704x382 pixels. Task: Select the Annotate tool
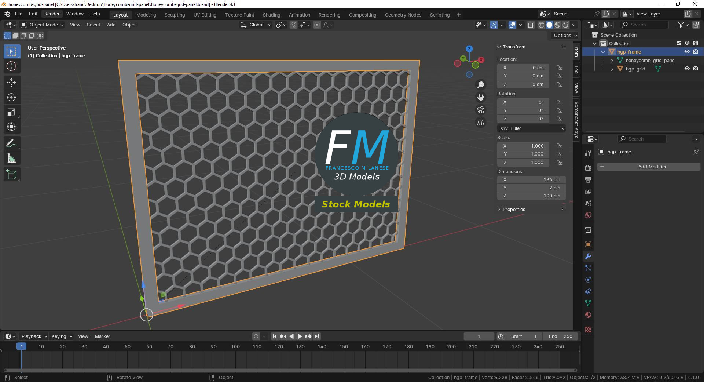point(12,143)
